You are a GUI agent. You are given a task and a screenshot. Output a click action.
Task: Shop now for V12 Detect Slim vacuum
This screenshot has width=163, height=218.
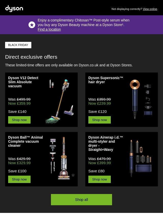pyautogui.click(x=19, y=120)
